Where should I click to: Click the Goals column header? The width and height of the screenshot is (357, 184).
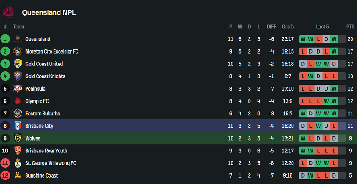pyautogui.click(x=288, y=27)
